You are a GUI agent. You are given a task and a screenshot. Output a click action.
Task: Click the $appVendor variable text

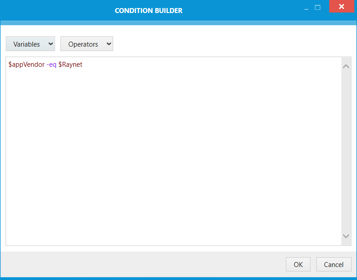pos(26,65)
